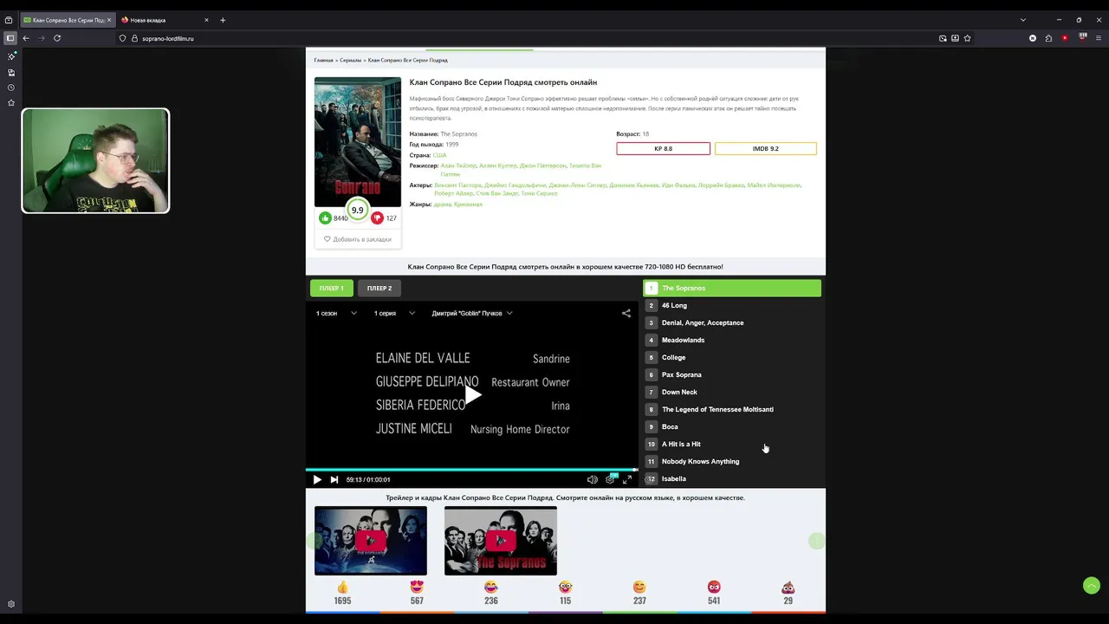The height and width of the screenshot is (624, 1109).
Task: Switch to the ПЛЕЕР 2 tab
Action: [x=379, y=288]
